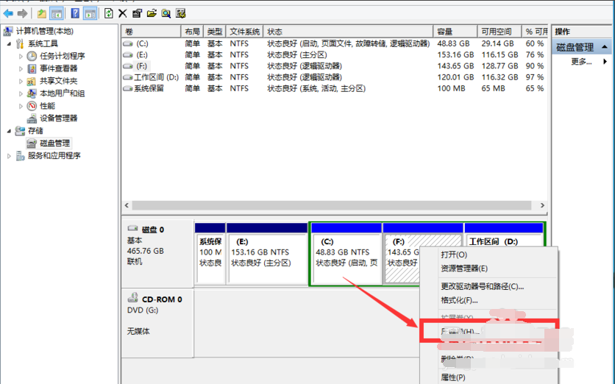Select the (E:) volume row in list

[x=334, y=55]
